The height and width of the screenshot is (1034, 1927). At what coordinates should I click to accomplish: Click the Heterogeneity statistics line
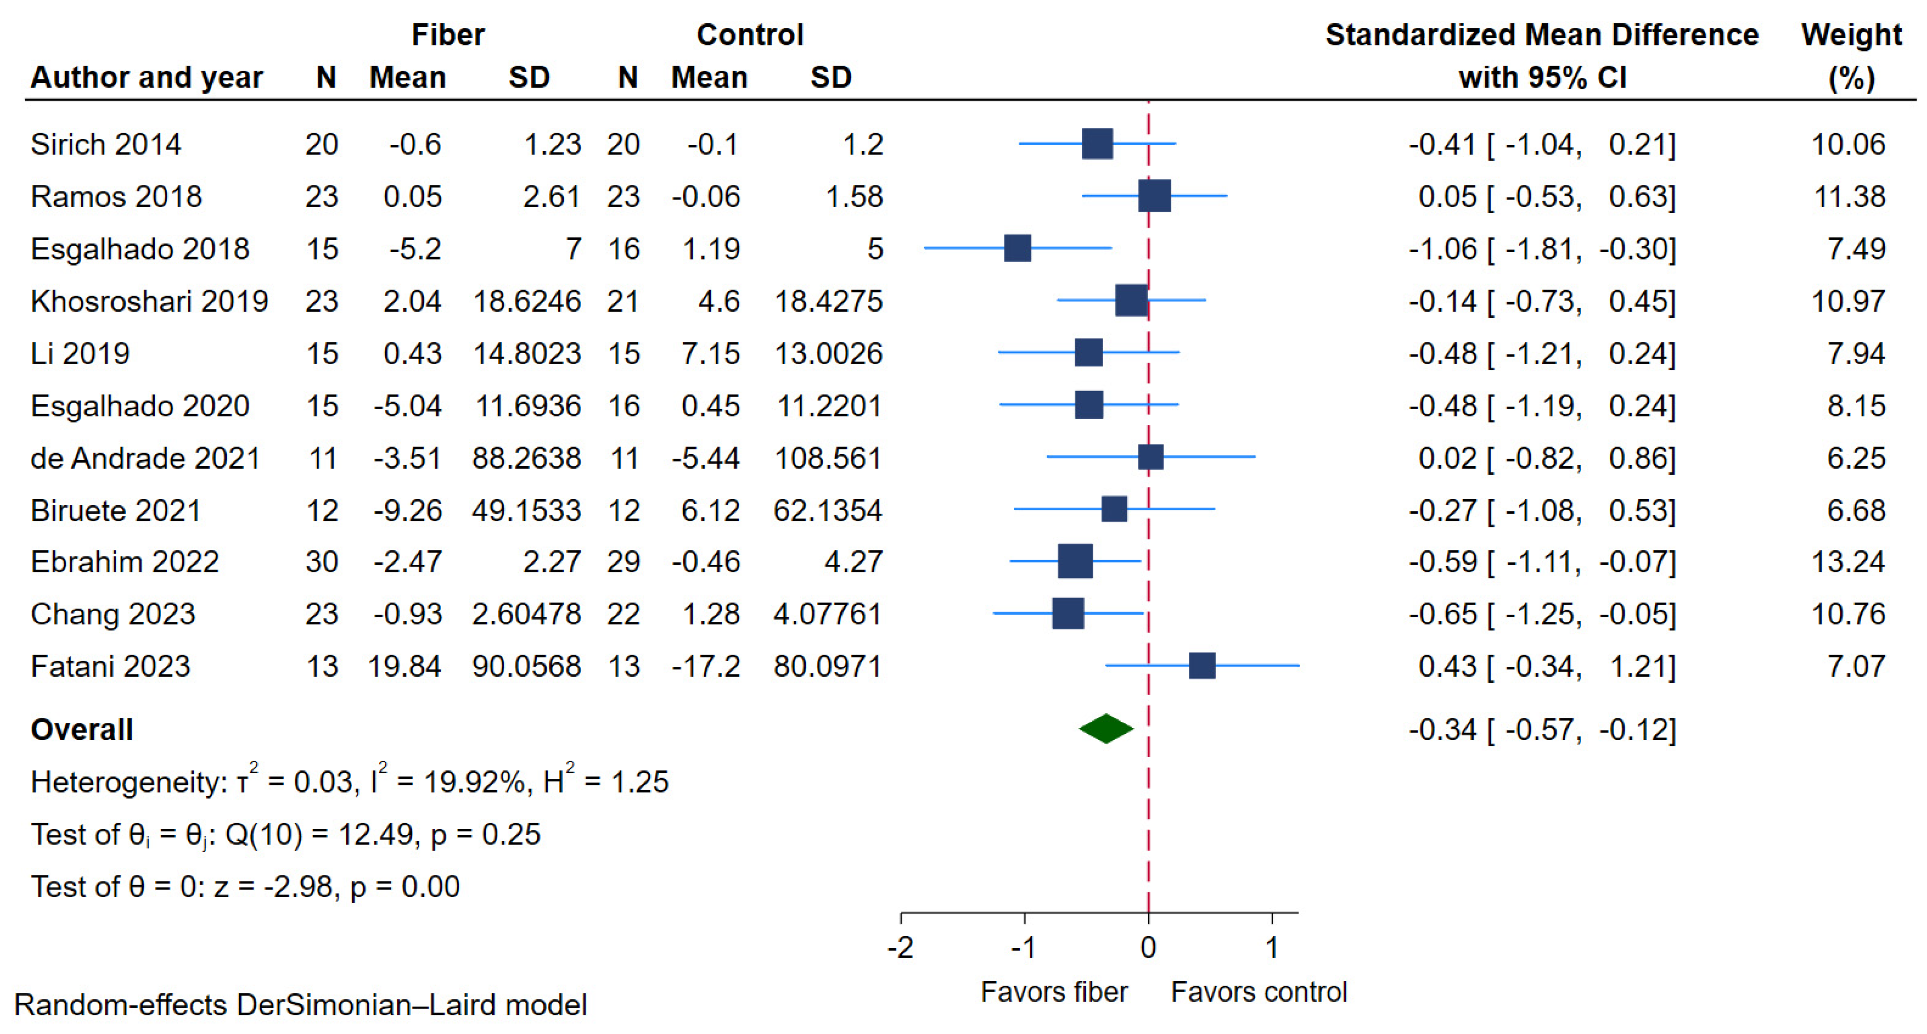tap(349, 781)
